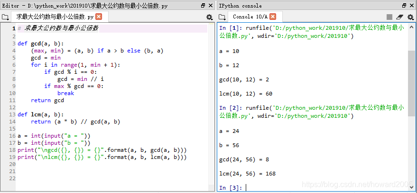Click line number 22 in the editor gutter
Screen dimensions: 417x193
(12, 178)
